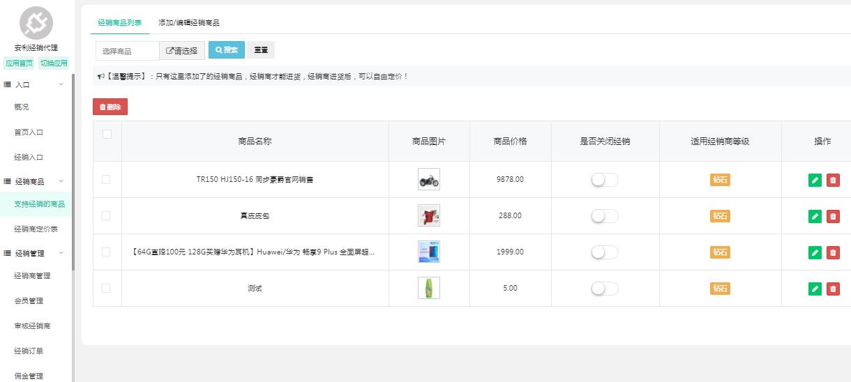
Task: Click the red 删除 bulk delete button
Action: pos(110,107)
